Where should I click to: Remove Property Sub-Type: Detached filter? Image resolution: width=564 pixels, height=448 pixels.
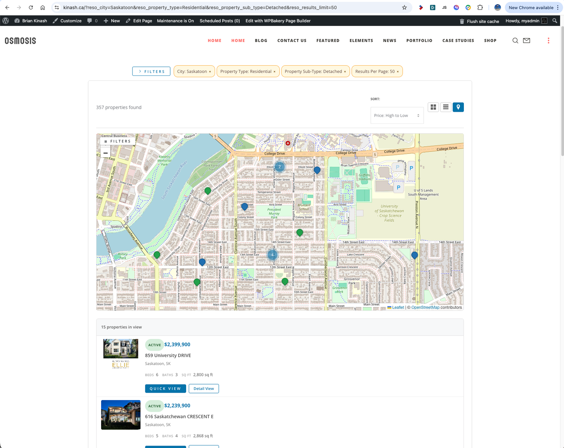pyautogui.click(x=345, y=72)
